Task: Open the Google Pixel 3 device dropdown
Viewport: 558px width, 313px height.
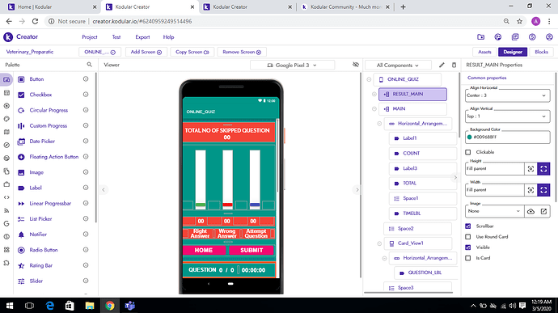Action: (292, 66)
